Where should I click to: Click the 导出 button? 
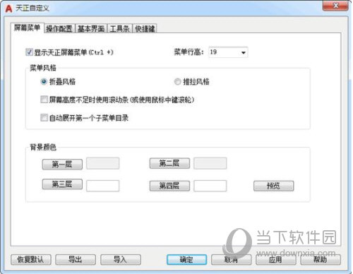coord(76,260)
